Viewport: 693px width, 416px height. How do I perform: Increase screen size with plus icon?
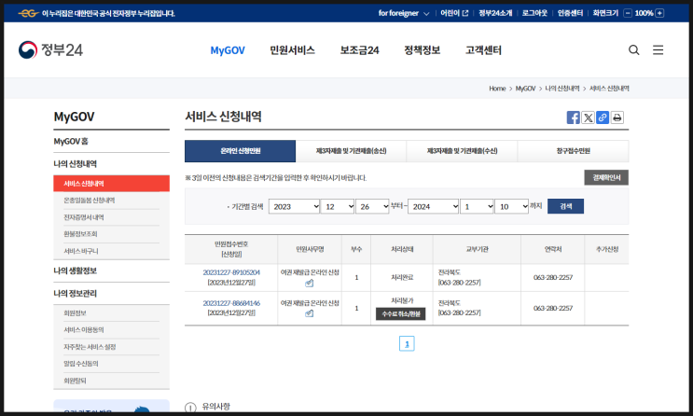coord(659,13)
